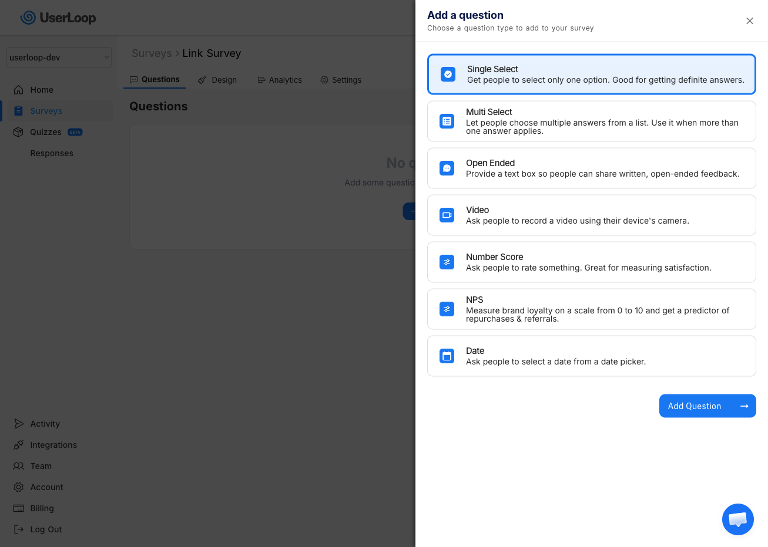Click the Number Score slider icon
768x547 pixels.
447,262
